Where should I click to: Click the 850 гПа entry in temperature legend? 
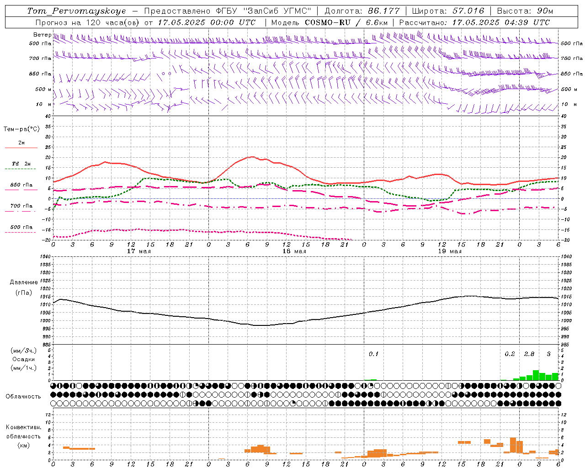pyautogui.click(x=21, y=185)
